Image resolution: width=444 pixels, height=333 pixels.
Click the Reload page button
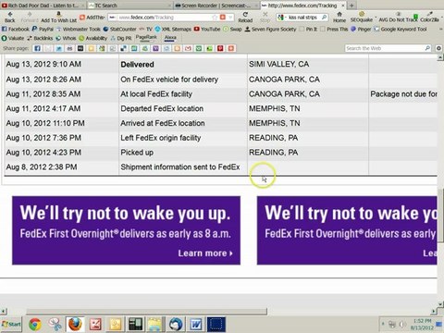coord(245,17)
